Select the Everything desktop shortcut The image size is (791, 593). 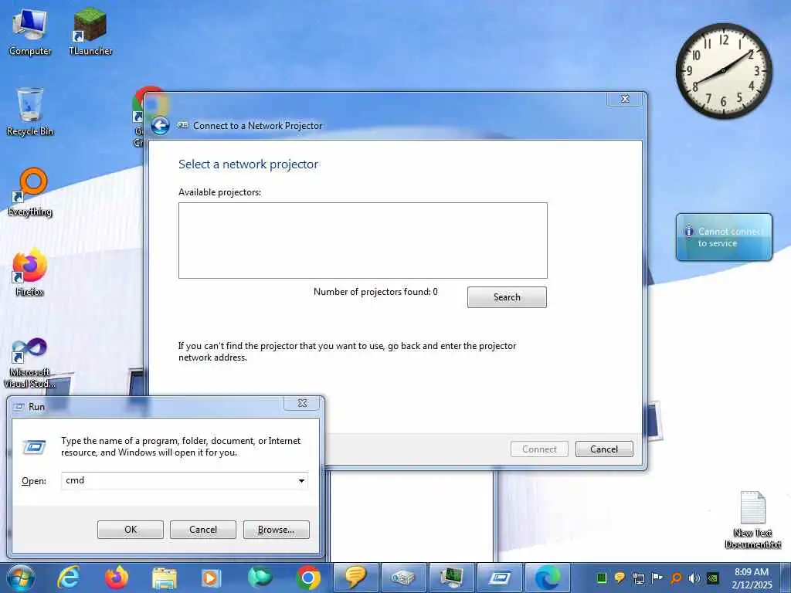pos(30,192)
